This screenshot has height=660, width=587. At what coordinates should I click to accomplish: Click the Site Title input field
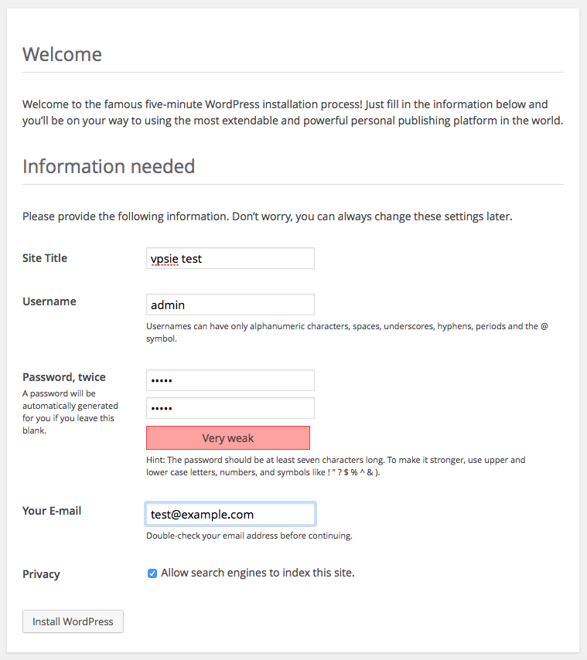click(230, 258)
